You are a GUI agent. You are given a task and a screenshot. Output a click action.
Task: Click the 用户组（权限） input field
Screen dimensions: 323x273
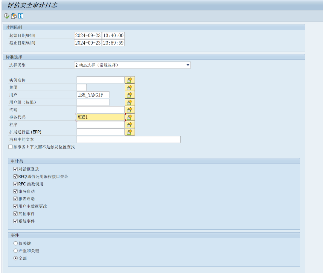pos(93,102)
